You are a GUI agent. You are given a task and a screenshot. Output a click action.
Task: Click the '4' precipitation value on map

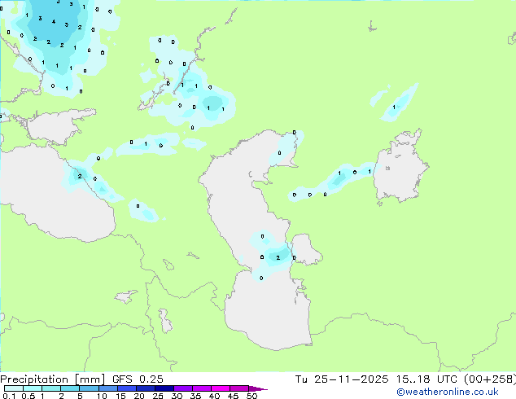click(x=54, y=22)
